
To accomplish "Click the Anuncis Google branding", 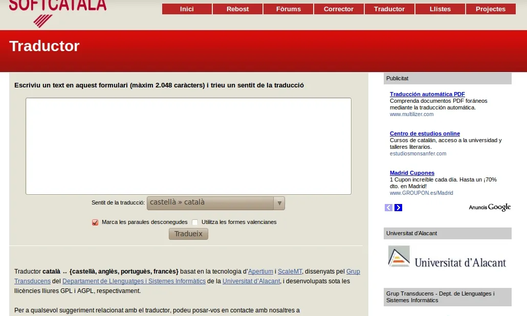I will 490,207.
